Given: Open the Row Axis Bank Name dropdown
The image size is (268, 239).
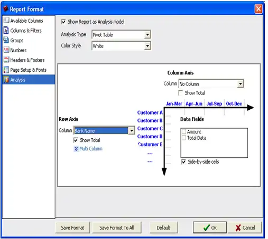Looking at the screenshot, I should 132,131.
